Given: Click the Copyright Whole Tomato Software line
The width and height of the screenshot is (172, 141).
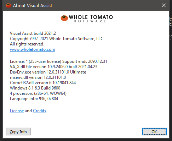Looking at the screenshot, I should (x=57, y=39).
